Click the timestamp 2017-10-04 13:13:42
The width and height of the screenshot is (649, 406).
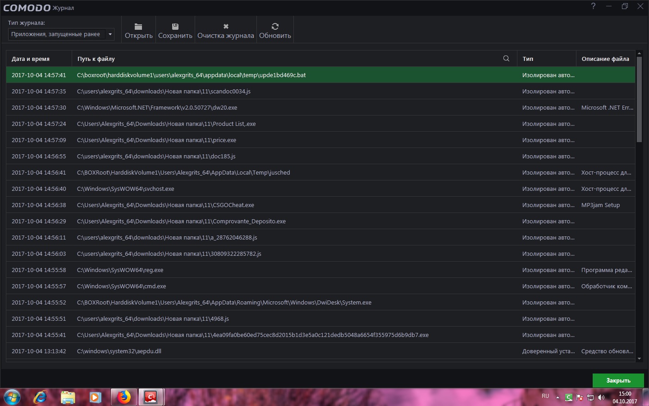click(x=39, y=351)
